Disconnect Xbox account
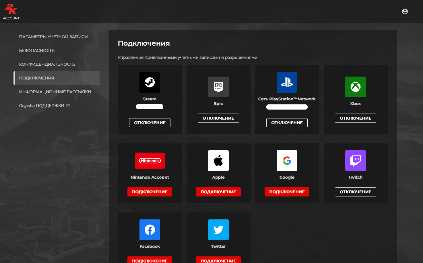 [356, 118]
